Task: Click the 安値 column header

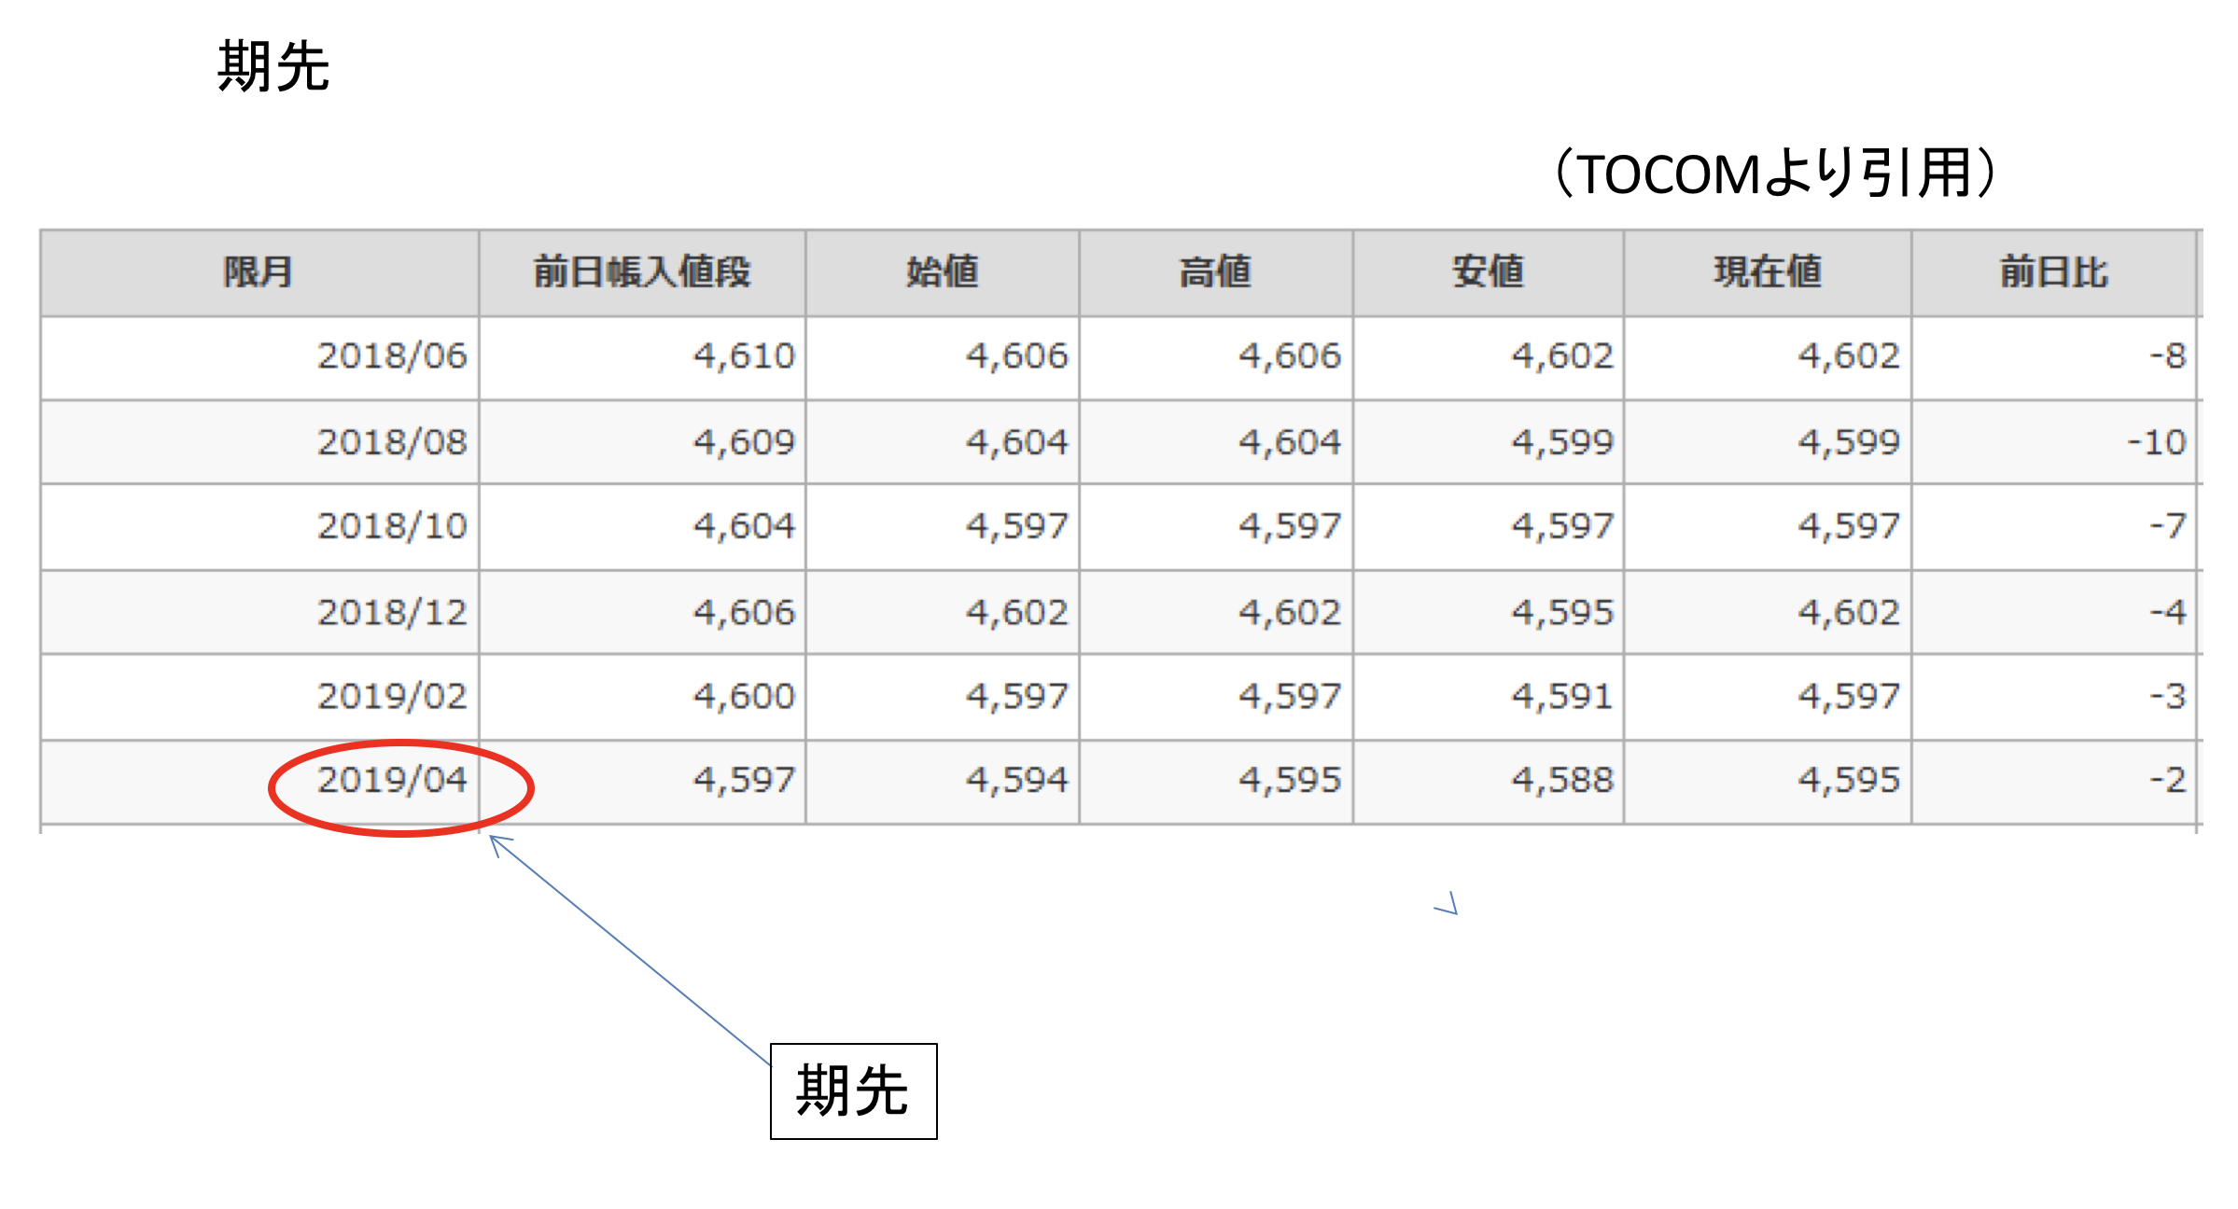Action: tap(1489, 272)
